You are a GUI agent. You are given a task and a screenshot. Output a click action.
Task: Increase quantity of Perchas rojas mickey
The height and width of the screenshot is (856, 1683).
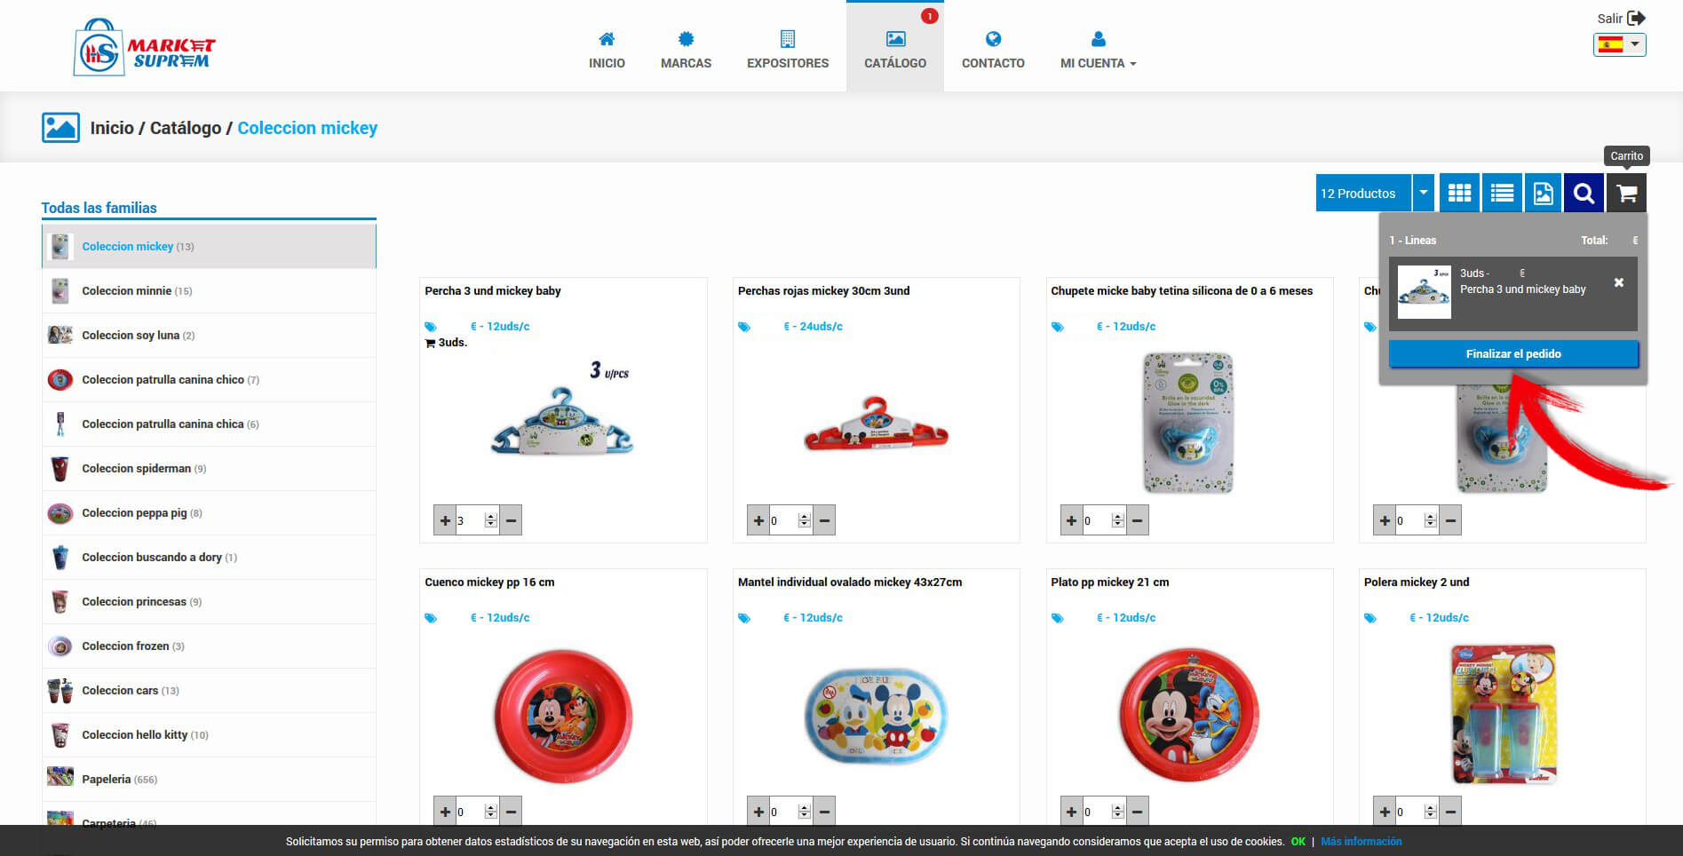(758, 520)
